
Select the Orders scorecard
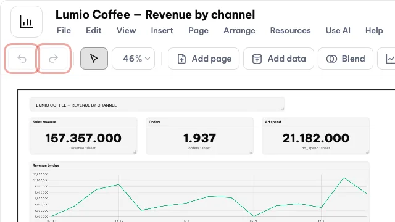pyautogui.click(x=199, y=136)
